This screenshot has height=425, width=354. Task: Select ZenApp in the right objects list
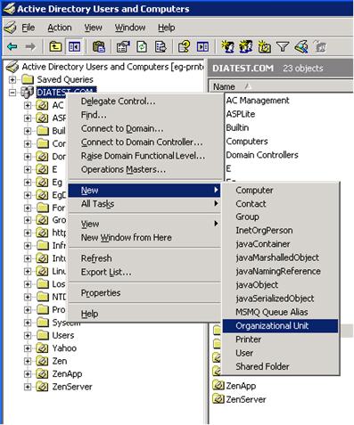pyautogui.click(x=241, y=386)
